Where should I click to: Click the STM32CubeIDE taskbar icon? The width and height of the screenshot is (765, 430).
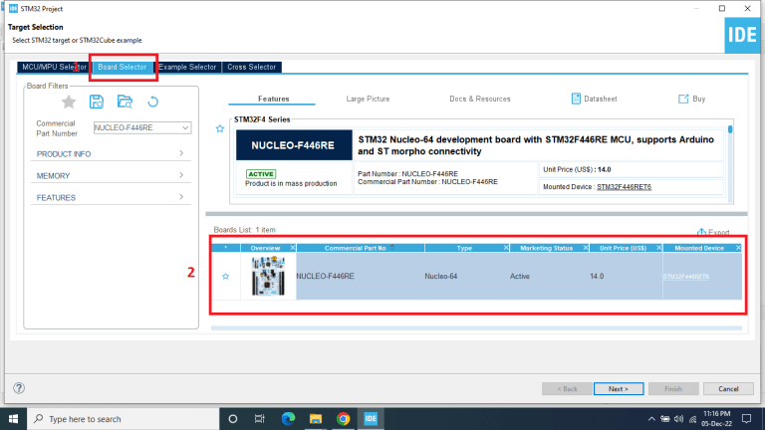(371, 419)
